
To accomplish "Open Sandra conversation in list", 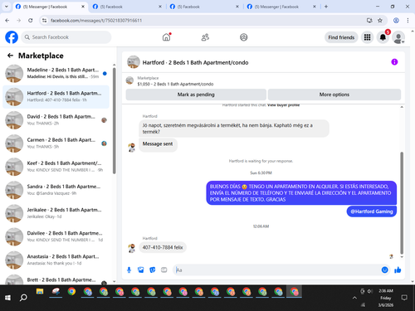I will point(56,190).
